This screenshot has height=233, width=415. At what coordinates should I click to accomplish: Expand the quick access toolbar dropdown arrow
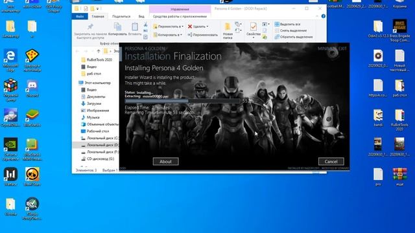[x=97, y=8]
